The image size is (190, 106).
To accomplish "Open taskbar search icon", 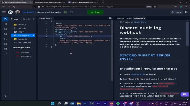I will pos(59,103).
